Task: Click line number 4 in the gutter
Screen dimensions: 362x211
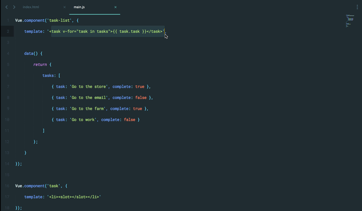Action: pos(8,54)
